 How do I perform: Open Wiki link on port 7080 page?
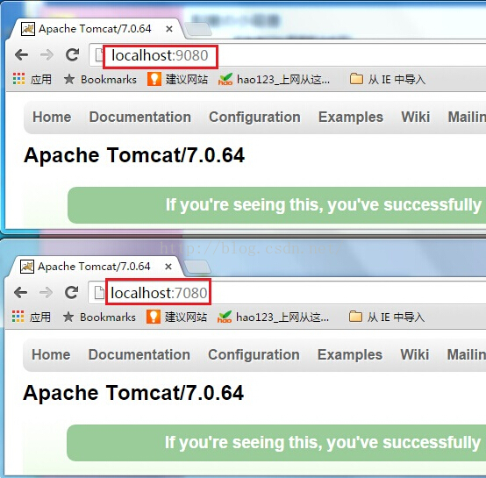(x=415, y=354)
